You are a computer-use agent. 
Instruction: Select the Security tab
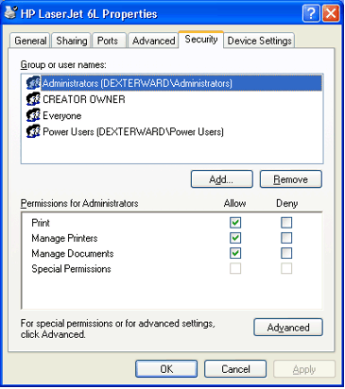(x=201, y=40)
